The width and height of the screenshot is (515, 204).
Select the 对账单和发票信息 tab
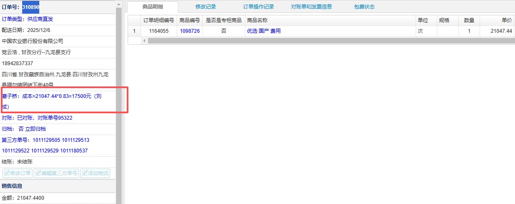[311, 7]
